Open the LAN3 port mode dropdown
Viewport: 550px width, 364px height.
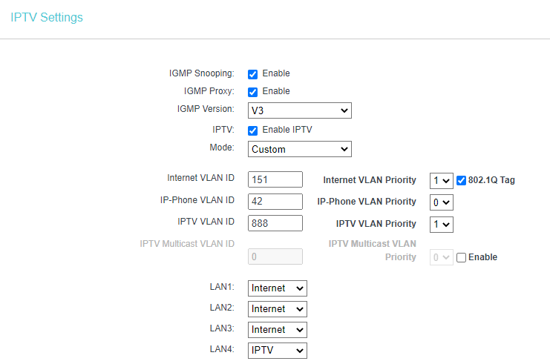click(x=278, y=329)
